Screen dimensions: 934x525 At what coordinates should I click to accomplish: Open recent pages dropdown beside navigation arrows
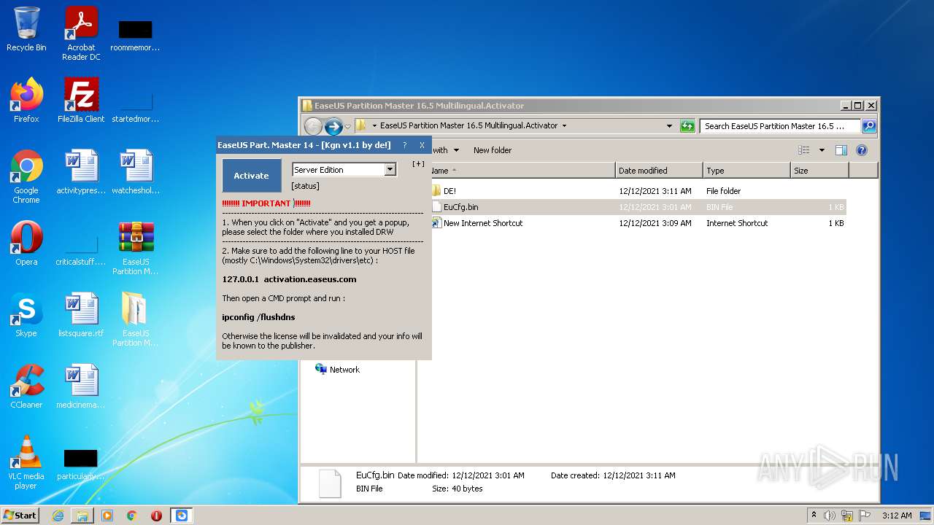coord(348,126)
